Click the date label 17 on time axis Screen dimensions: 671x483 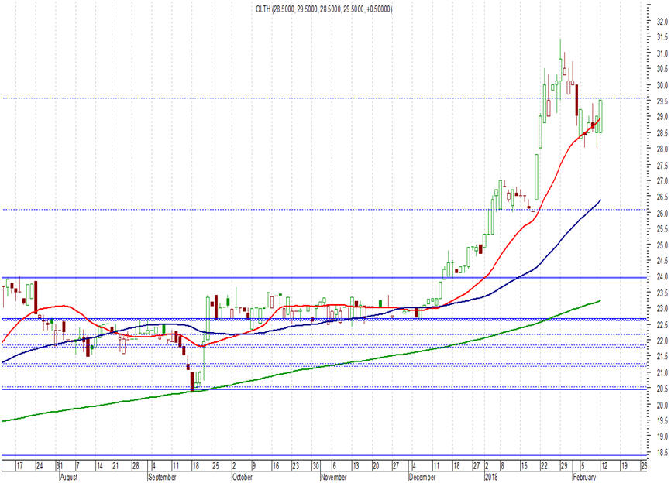(19, 465)
